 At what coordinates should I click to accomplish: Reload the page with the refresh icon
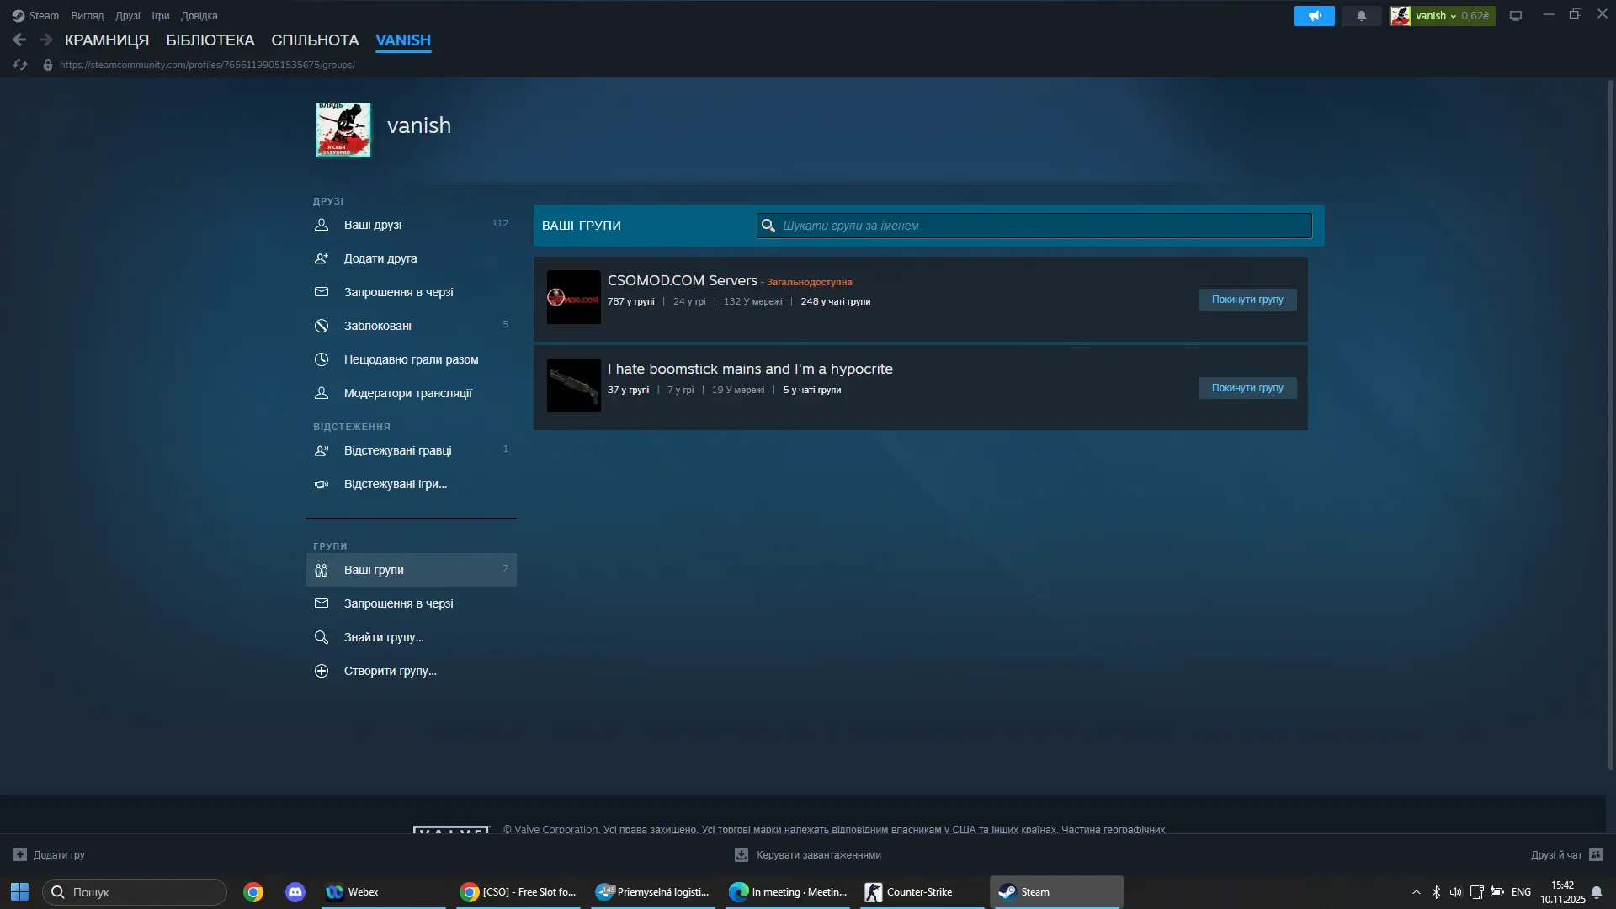20,65
